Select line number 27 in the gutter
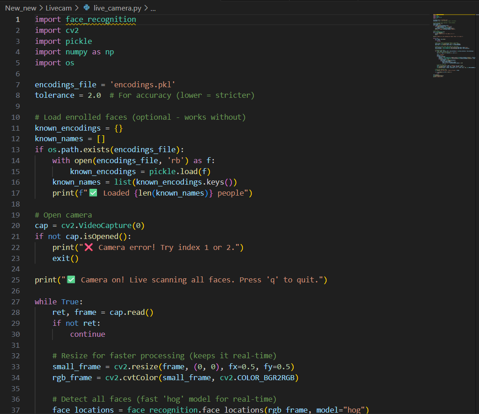The image size is (479, 414). [16, 302]
